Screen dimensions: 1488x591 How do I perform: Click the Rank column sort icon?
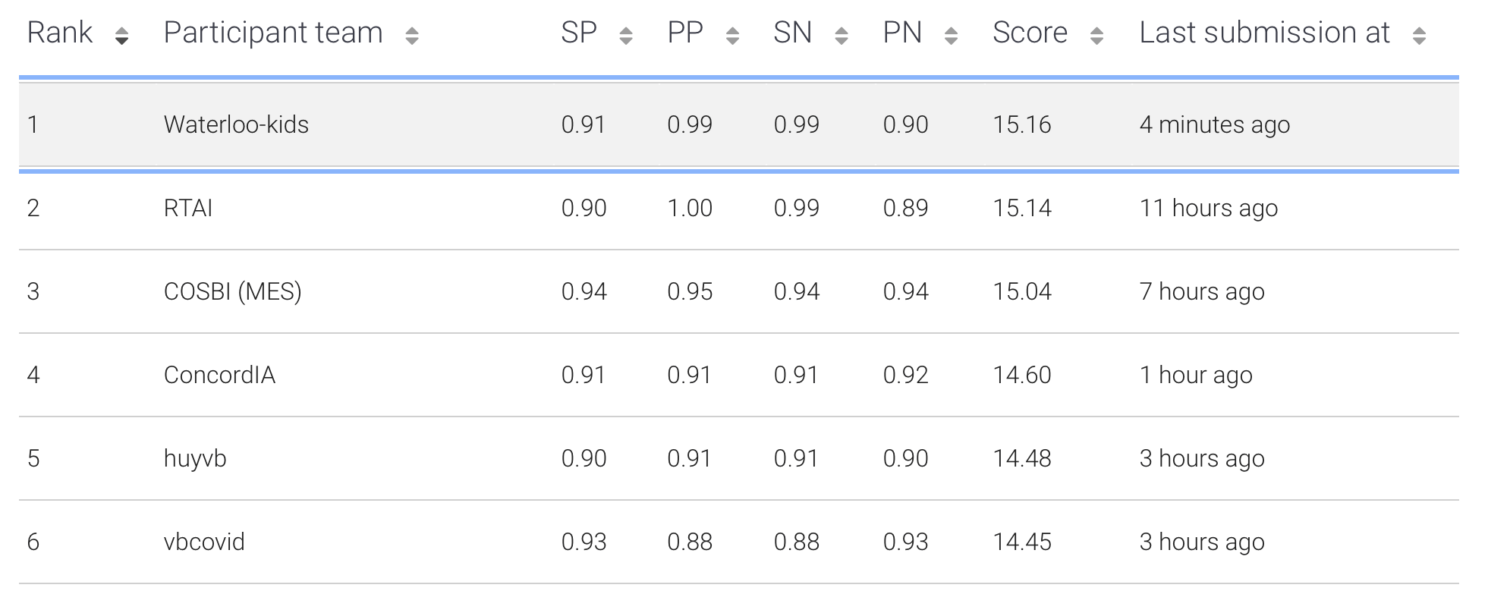click(121, 36)
